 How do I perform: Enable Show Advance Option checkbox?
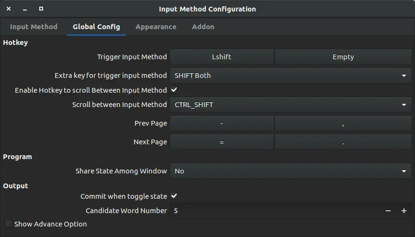[x=8, y=224]
